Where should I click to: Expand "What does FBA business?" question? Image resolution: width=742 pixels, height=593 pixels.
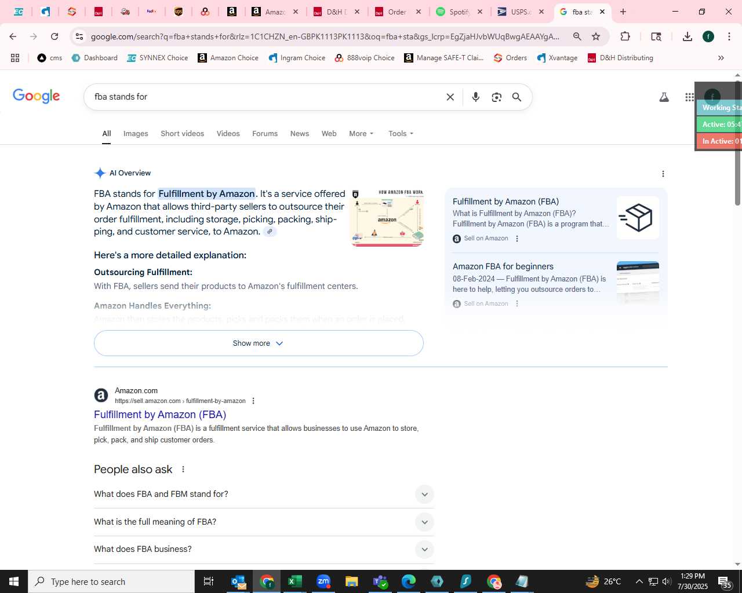(x=264, y=549)
